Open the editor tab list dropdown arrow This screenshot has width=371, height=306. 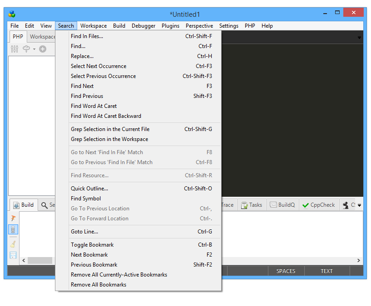tap(360, 38)
